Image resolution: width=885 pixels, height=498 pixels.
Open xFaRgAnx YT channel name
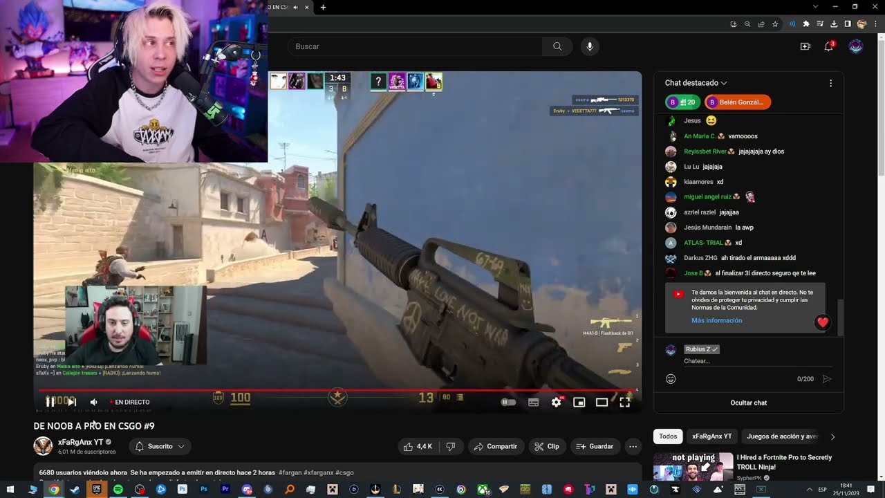coord(80,442)
